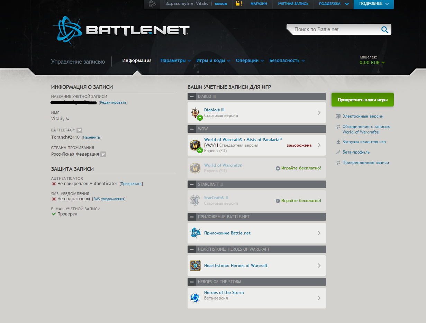This screenshot has width=426, height=323.
Task: Open the Бета-профиль link
Action: (x=356, y=152)
